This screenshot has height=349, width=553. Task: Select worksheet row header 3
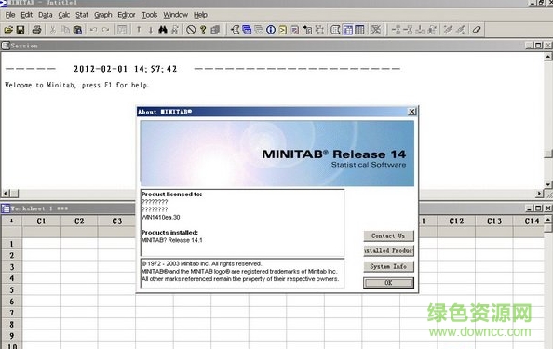tap(12, 267)
